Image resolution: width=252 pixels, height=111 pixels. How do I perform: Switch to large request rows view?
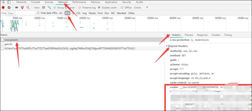click(44, 8)
